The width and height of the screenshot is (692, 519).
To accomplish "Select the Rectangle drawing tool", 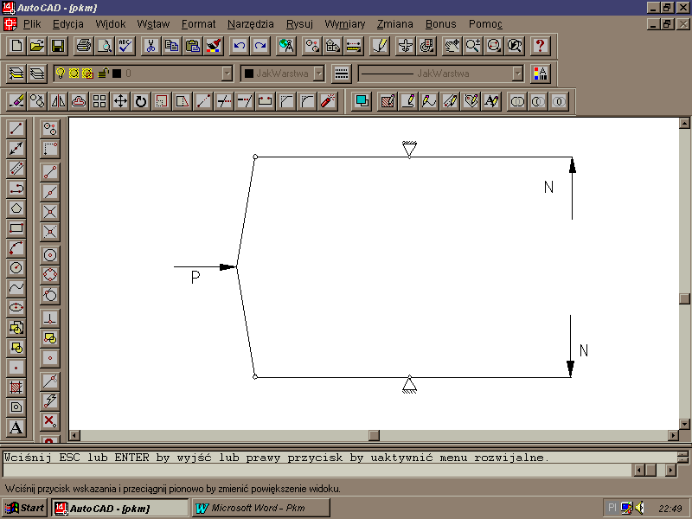I will click(16, 228).
